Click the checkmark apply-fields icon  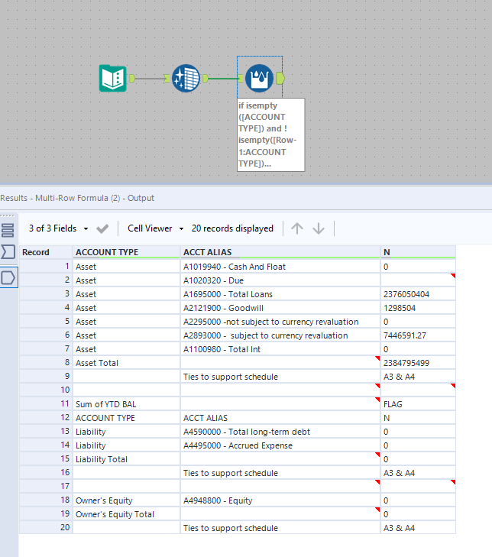103,228
